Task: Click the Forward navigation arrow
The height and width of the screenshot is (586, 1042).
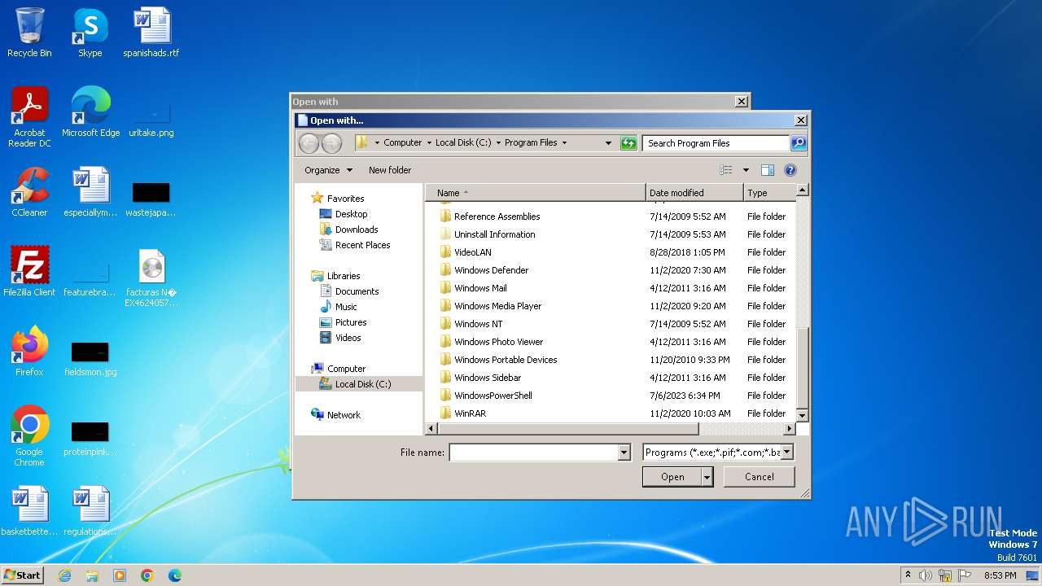Action: (331, 143)
